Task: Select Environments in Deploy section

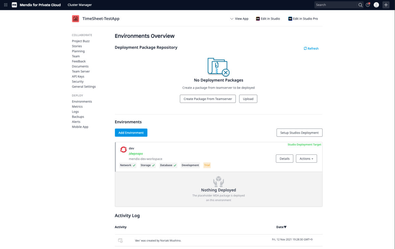Action: point(82,101)
